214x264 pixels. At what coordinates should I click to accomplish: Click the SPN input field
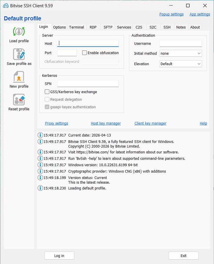88,84
